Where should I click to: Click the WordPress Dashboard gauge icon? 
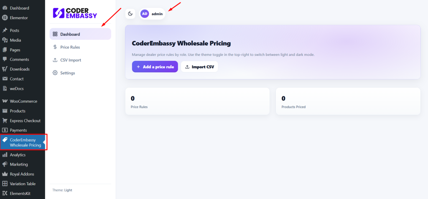[x=5, y=8]
